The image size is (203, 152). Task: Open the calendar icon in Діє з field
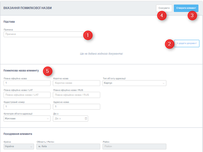tap(86, 119)
